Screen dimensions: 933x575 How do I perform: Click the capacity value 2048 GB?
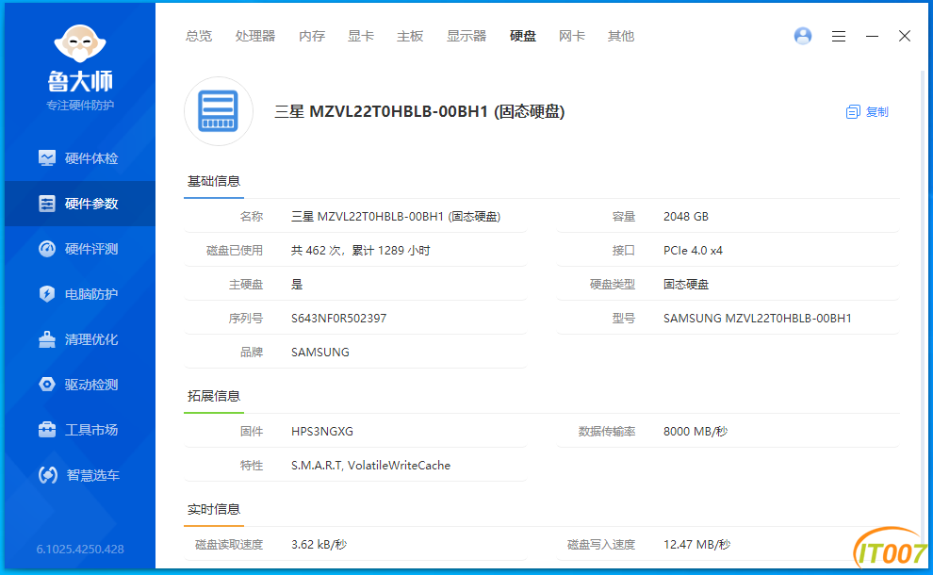point(686,217)
